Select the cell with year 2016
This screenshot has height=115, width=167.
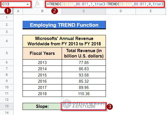(x=42, y=81)
